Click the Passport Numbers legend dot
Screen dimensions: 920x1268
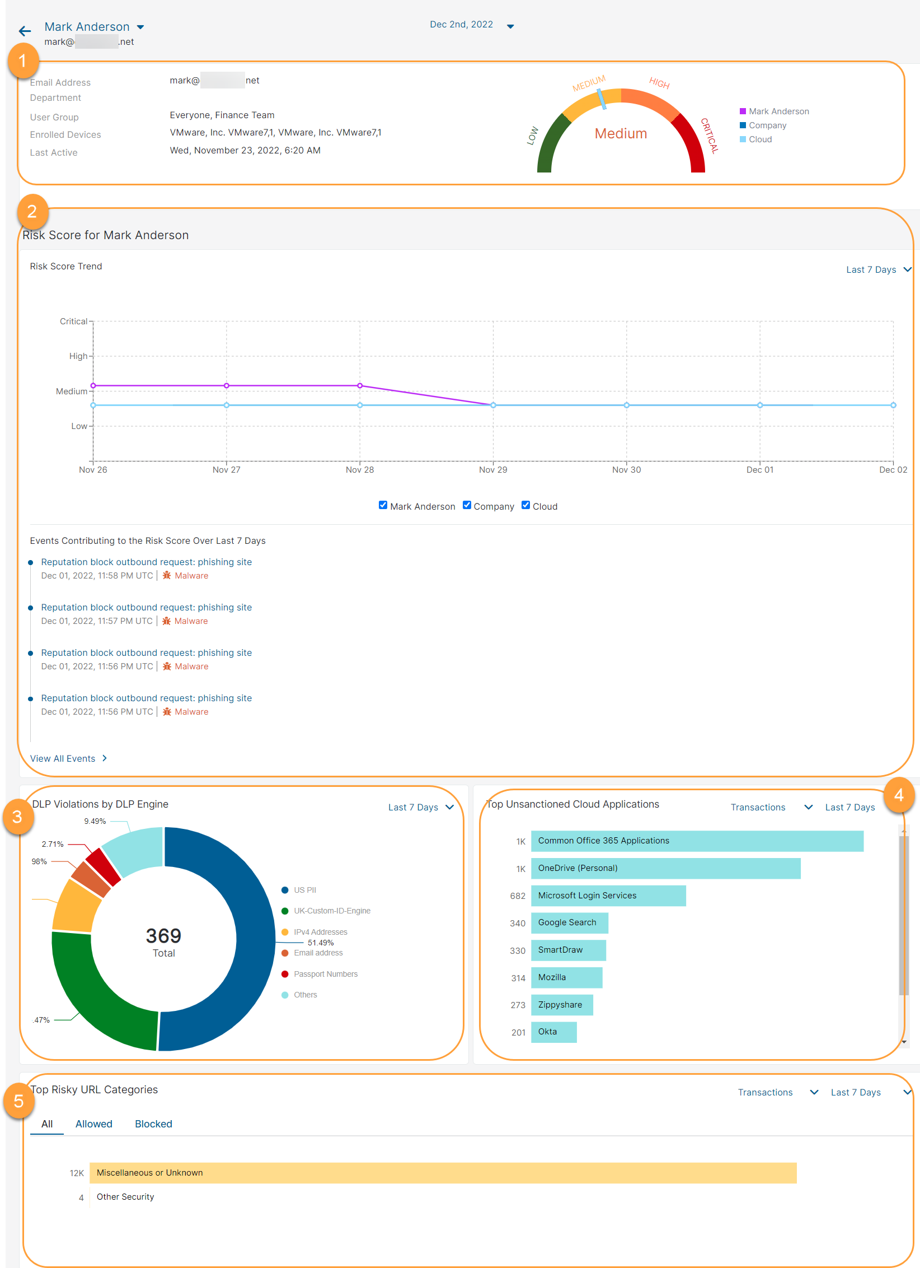click(x=285, y=973)
